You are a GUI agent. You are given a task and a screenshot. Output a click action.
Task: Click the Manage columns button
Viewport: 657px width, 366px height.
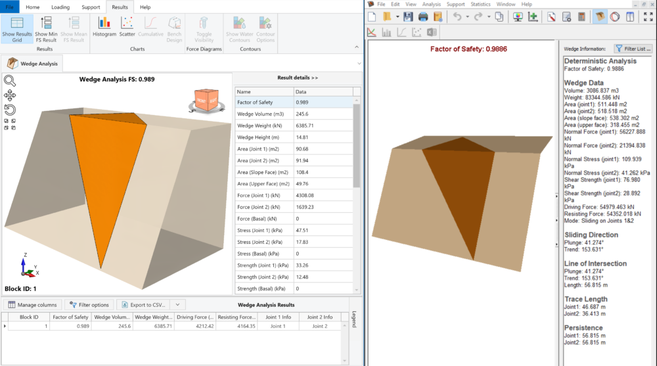click(x=34, y=305)
